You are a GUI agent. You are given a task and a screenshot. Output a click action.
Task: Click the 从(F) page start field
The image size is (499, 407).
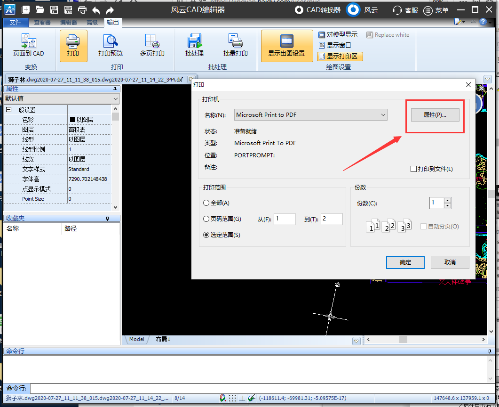pos(285,219)
